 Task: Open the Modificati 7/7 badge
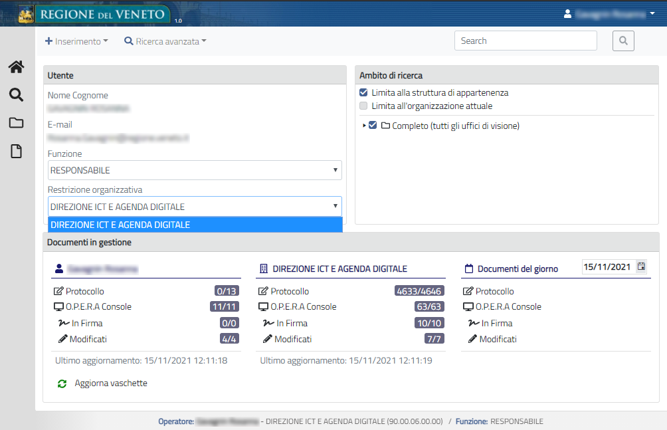pos(434,339)
